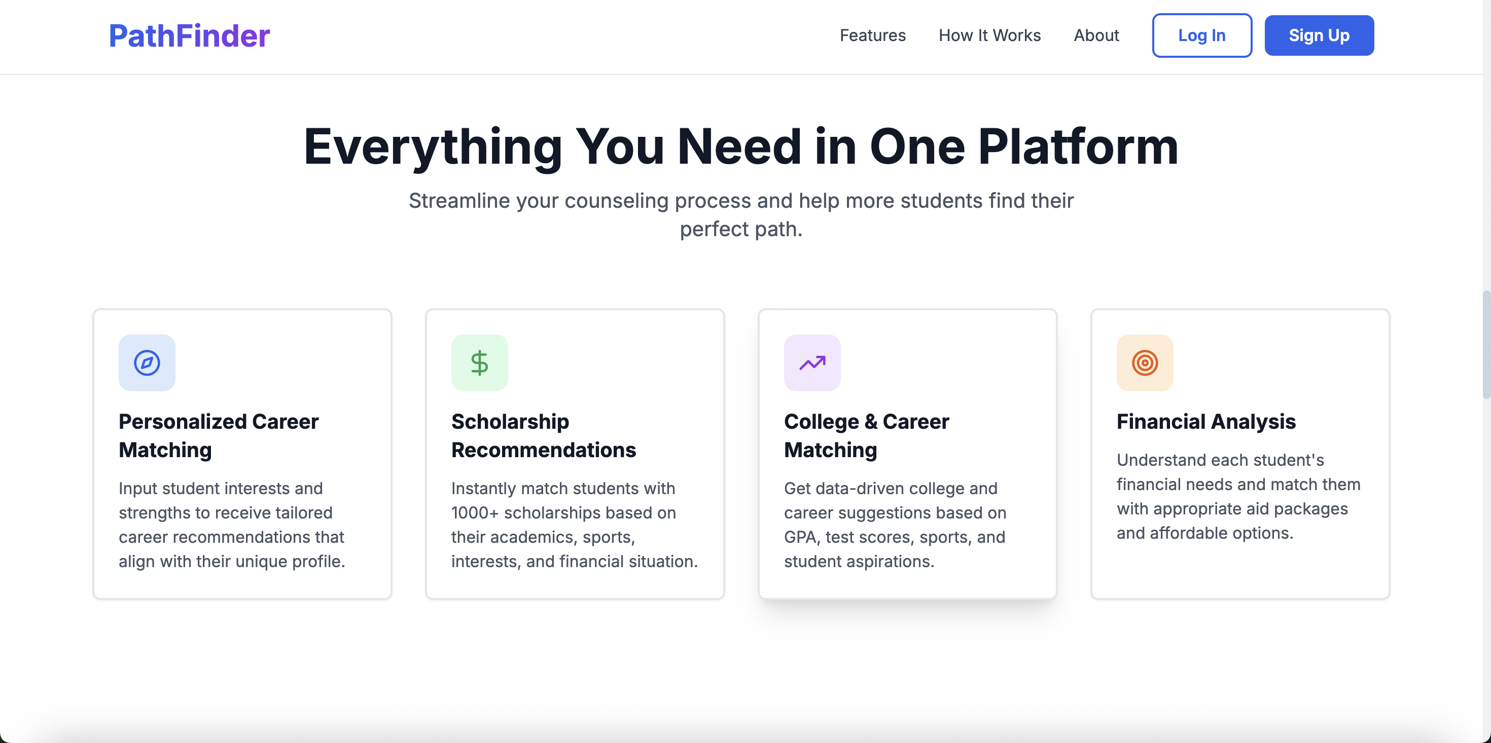
Task: Click Scholarship Recommendations card heading
Action: (543, 435)
